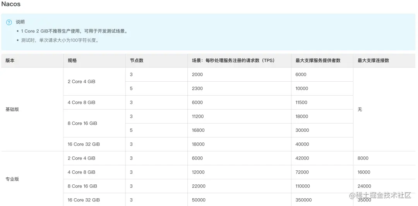The width and height of the screenshot is (418, 206).
Task: Click providers count 18000 in the 11200 TPS row
Action: (x=302, y=116)
